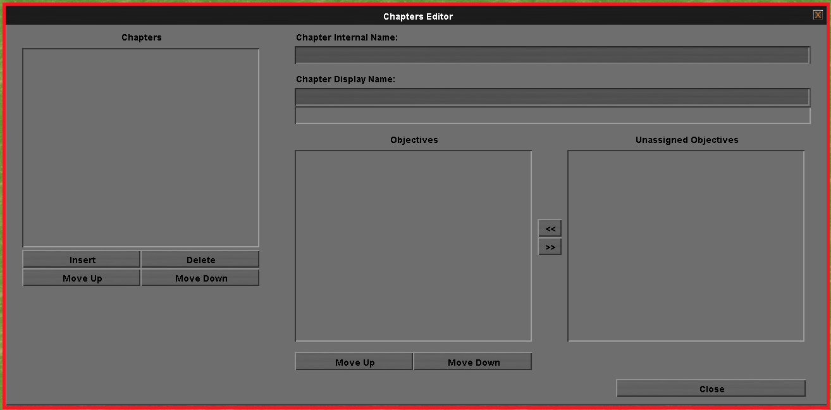Focus the Chapter Internal Name field
This screenshot has width=831, height=410.
click(553, 55)
